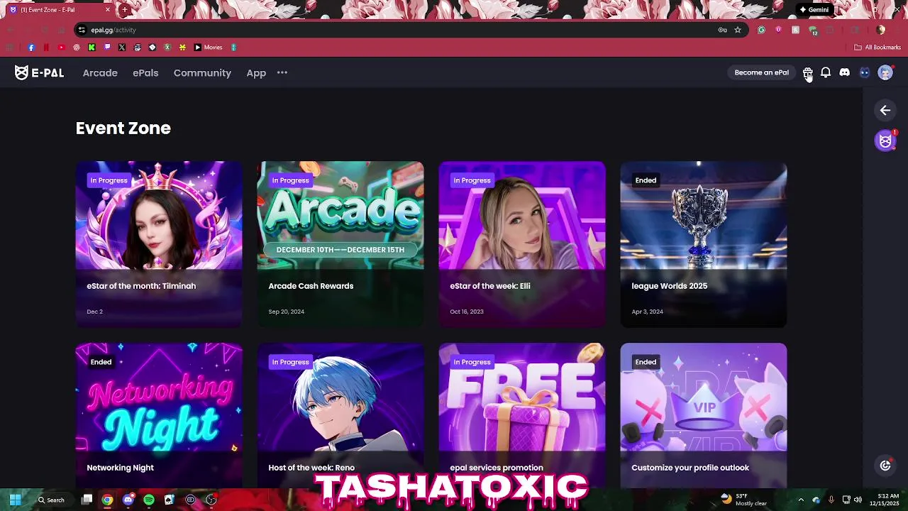This screenshot has width=908, height=511.
Task: Click the 'Networking Night' event title
Action: pos(120,468)
